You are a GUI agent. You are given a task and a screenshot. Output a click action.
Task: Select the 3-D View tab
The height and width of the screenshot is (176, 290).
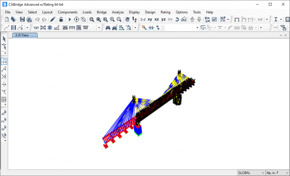tap(25, 35)
